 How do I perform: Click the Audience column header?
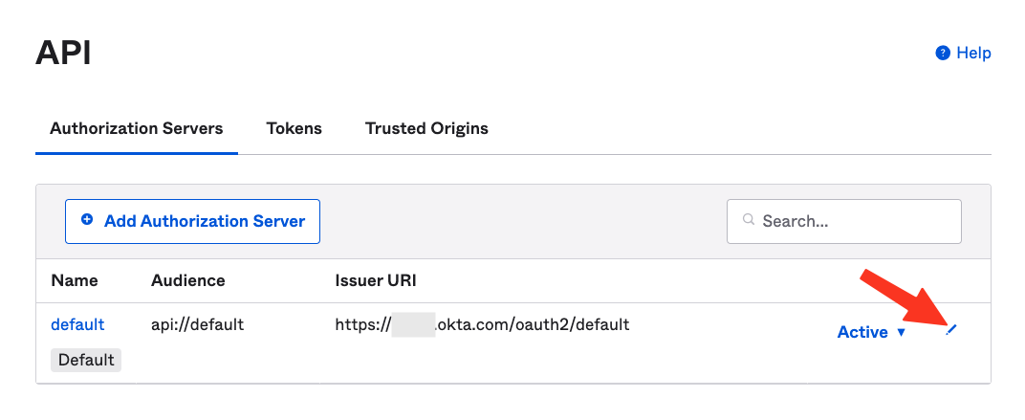tap(187, 280)
